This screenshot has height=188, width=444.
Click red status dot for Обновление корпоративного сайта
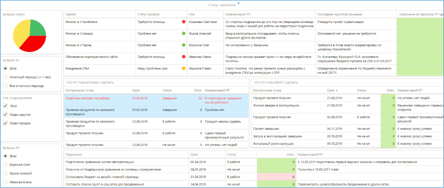[183, 57]
